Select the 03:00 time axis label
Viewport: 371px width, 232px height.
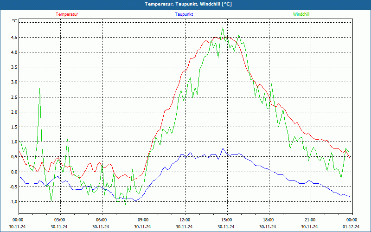coord(60,220)
